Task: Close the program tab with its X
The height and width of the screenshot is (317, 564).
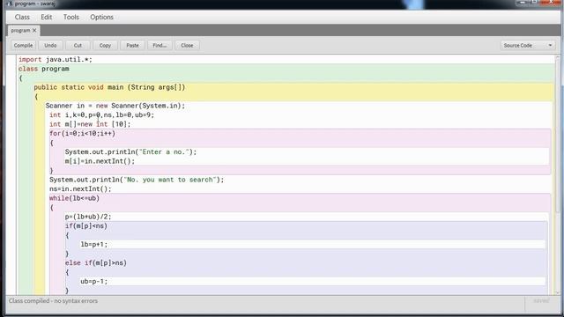Action: [x=34, y=31]
